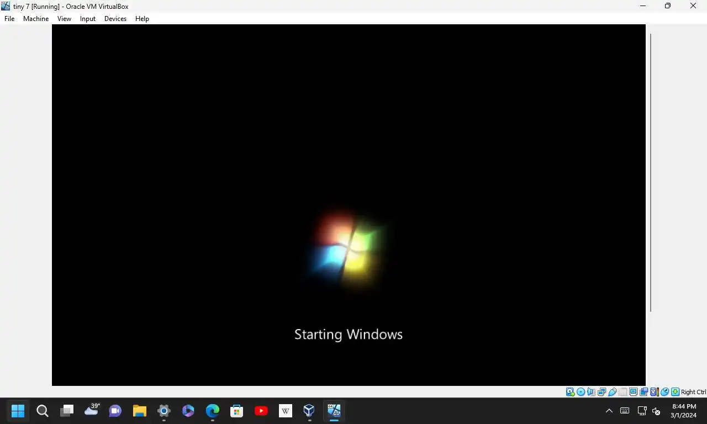The image size is (707, 424).
Task: Open the Windows Start menu
Action: (18, 411)
